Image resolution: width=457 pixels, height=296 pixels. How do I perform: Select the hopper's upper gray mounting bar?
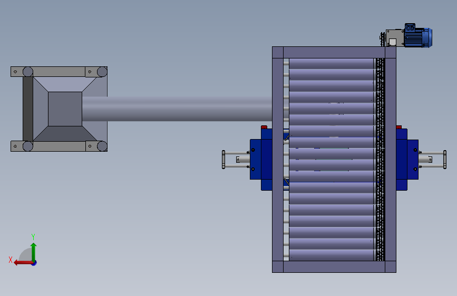(59, 72)
